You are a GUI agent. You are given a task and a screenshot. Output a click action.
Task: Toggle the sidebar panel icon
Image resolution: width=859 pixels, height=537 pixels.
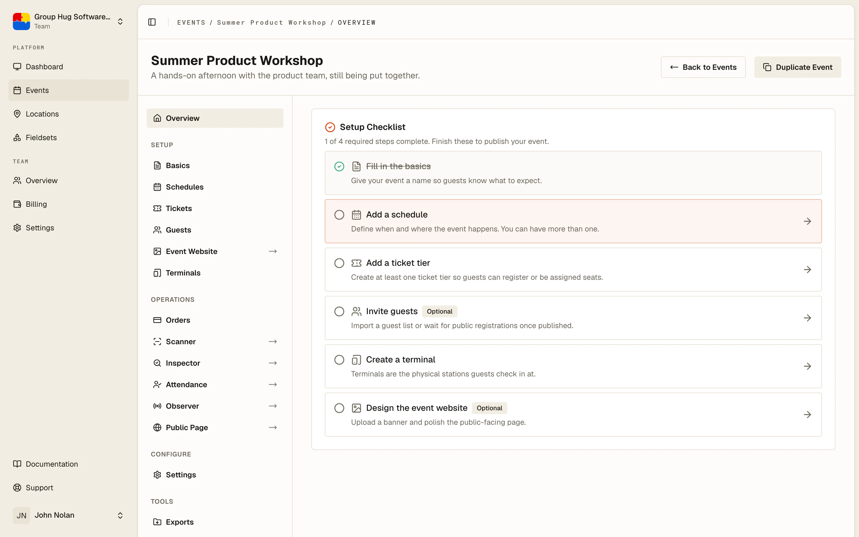click(152, 22)
